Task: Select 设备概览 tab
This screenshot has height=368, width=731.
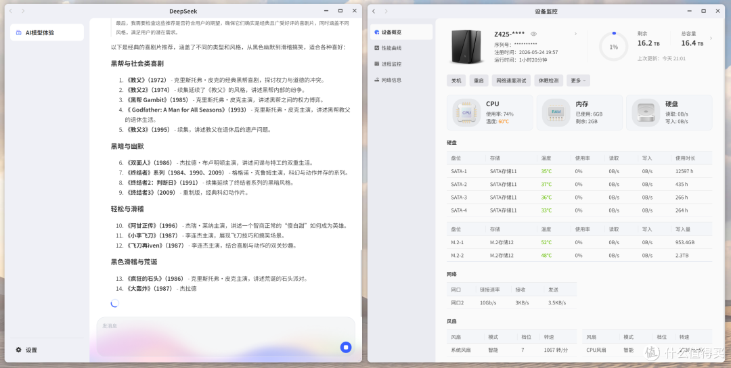Action: coord(401,32)
